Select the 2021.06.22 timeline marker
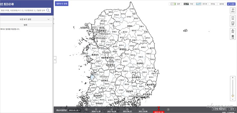 pos(127,109)
